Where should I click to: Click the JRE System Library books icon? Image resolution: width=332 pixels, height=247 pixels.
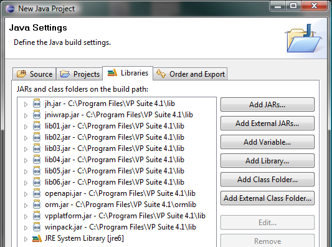pyautogui.click(x=37, y=238)
